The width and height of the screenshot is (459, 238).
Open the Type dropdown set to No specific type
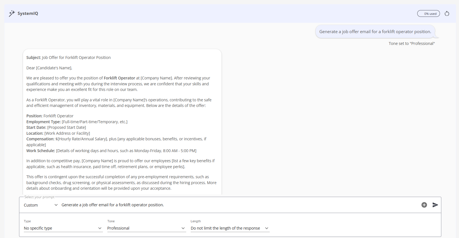(63, 228)
